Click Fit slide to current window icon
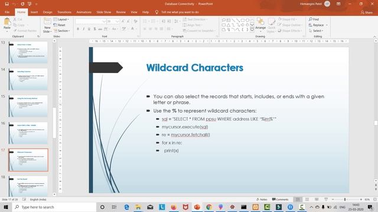 [374, 200]
